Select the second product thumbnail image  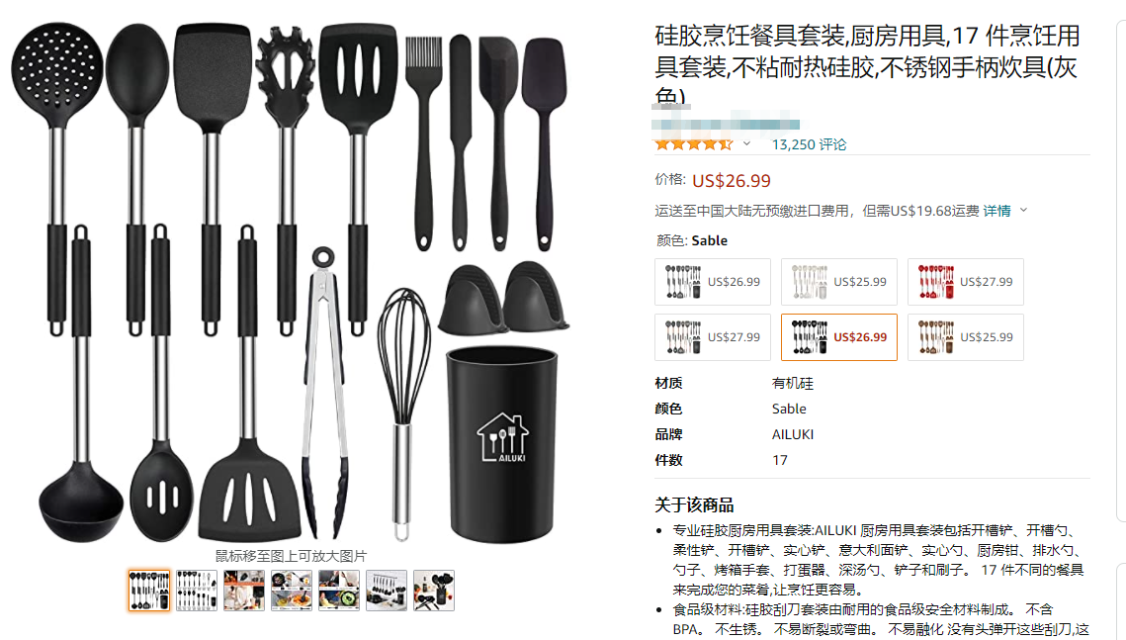(197, 591)
